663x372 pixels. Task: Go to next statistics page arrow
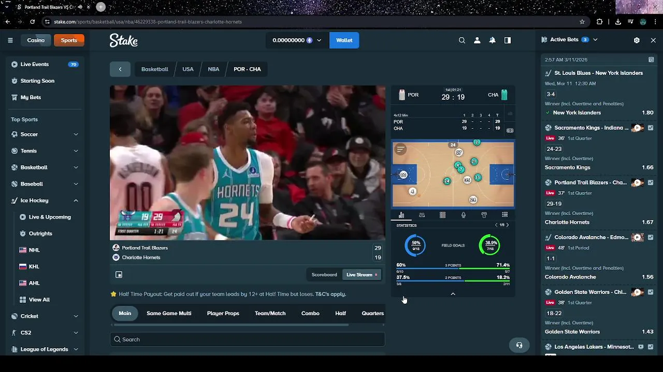507,225
